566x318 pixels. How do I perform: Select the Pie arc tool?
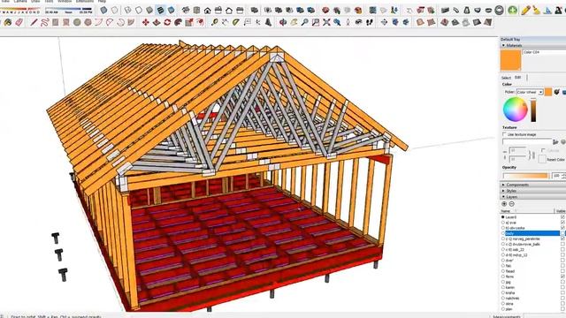pyautogui.click(x=131, y=22)
